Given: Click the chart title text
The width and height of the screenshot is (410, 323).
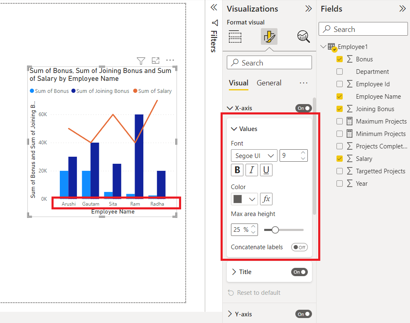Looking at the screenshot, I should (x=101, y=75).
